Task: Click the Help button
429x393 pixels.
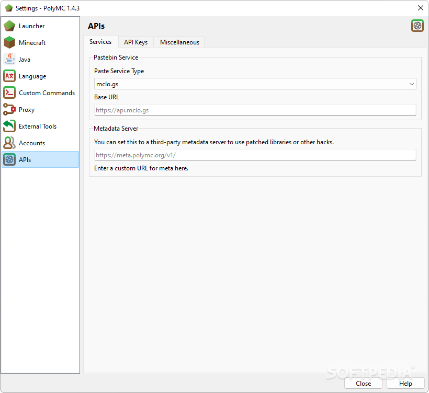Action: pyautogui.click(x=405, y=384)
